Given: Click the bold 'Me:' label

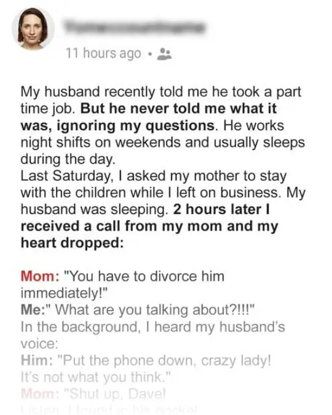Looking at the screenshot, I should [33, 310].
